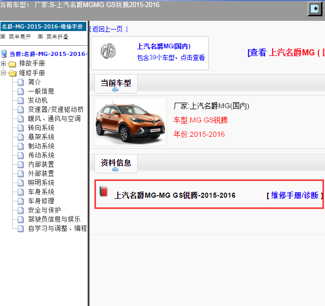
Task: Select 变速器/变速驱动桥 in the tree
Action: click(x=56, y=109)
